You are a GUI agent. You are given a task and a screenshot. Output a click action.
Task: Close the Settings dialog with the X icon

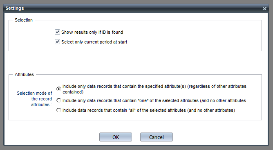coord(264,9)
